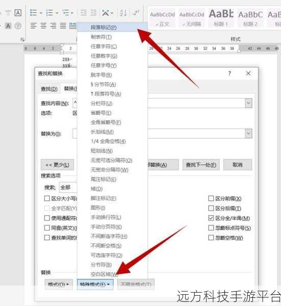Select 任意数字(G) menu item

click(x=112, y=56)
